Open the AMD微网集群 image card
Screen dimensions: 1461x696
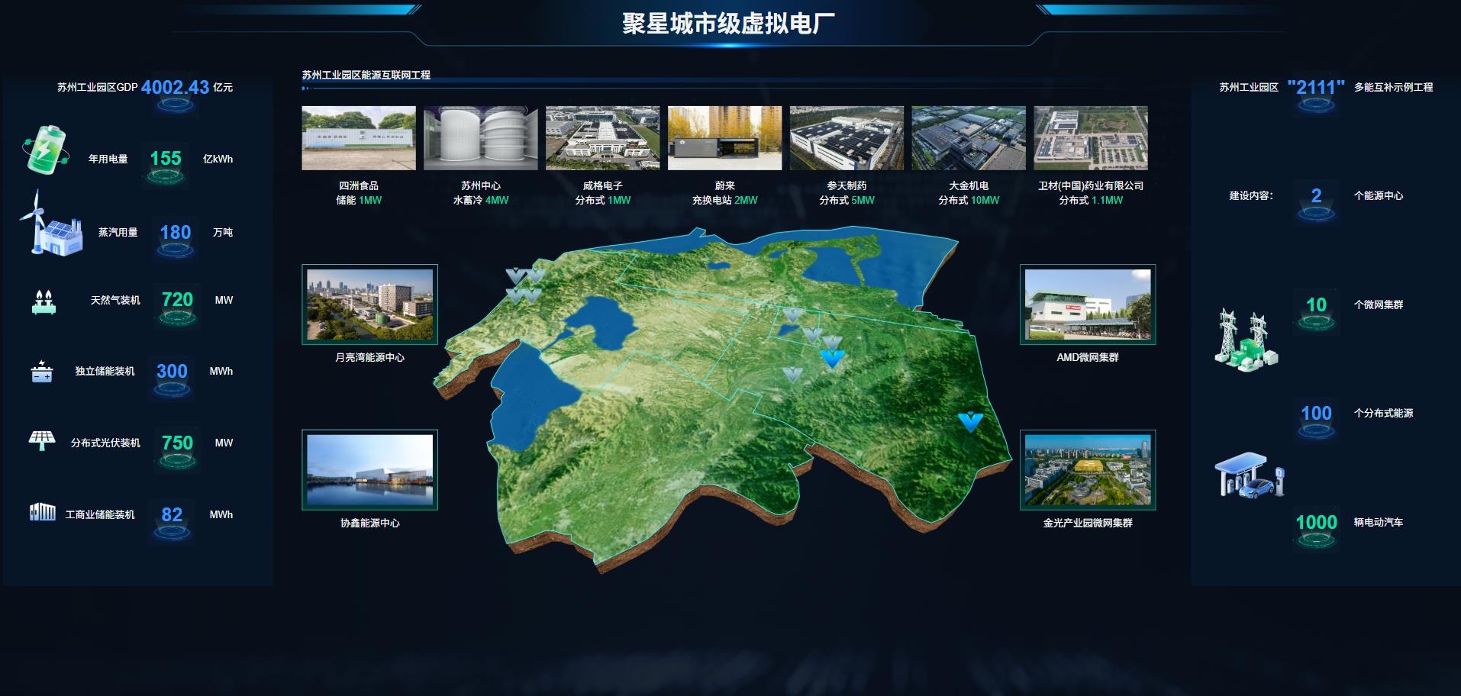(1088, 304)
